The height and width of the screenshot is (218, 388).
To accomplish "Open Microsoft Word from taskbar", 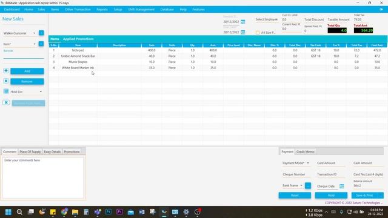I will (141, 212).
